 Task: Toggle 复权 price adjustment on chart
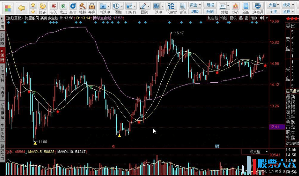click(x=233, y=18)
